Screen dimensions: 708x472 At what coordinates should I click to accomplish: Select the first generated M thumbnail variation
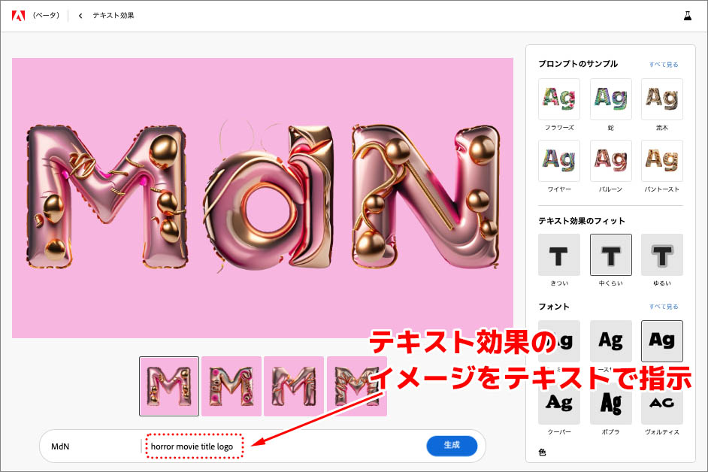[169, 386]
